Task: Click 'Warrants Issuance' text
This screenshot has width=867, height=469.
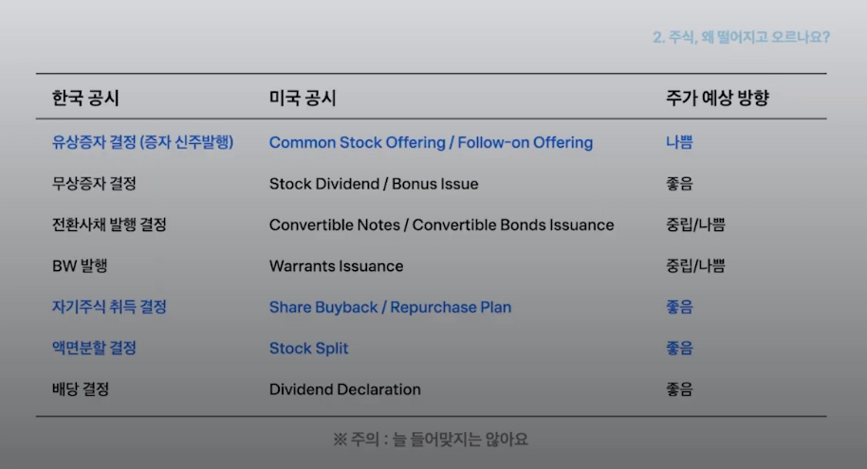Action: pos(336,266)
